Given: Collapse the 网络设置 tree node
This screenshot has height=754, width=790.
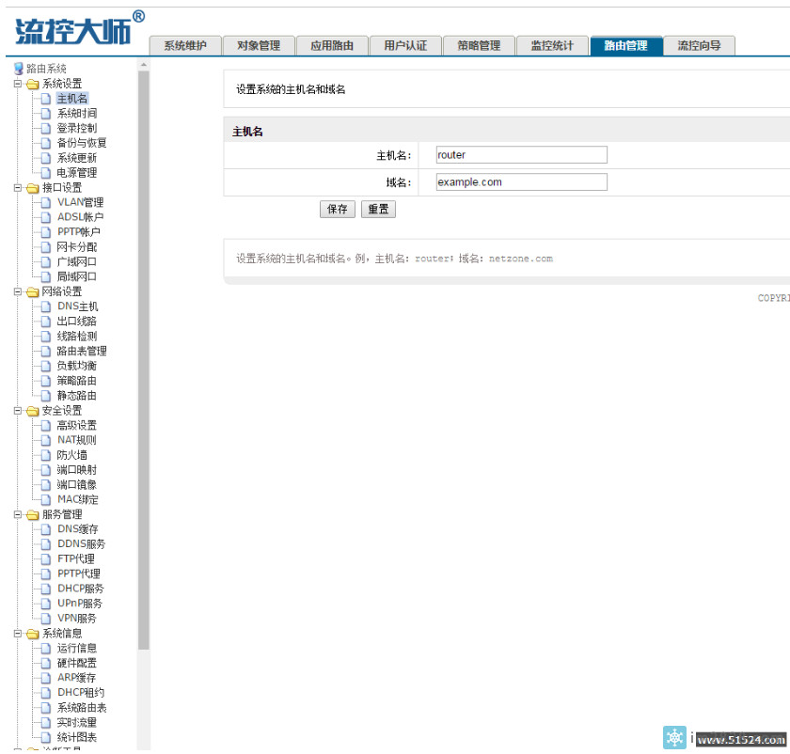Looking at the screenshot, I should (18, 292).
